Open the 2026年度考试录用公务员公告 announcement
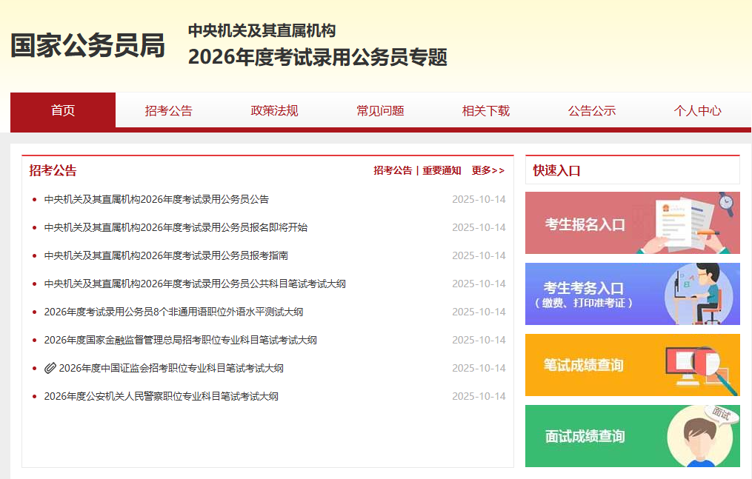 [x=156, y=199]
